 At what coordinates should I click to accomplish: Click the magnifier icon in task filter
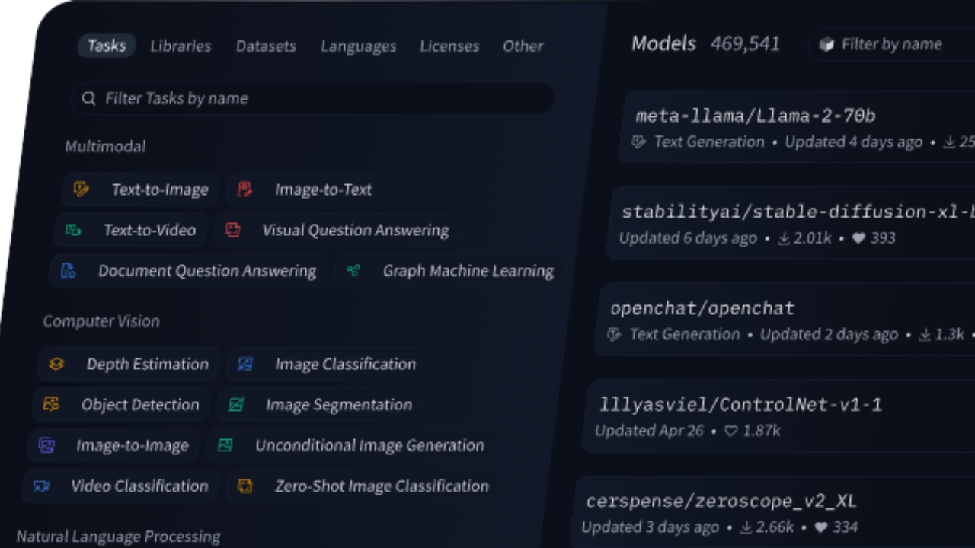pyautogui.click(x=89, y=98)
